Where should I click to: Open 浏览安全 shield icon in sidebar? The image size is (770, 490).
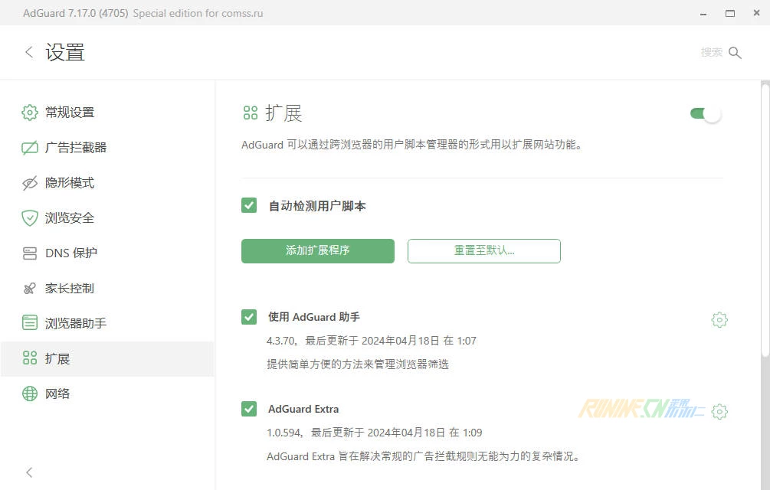[30, 218]
